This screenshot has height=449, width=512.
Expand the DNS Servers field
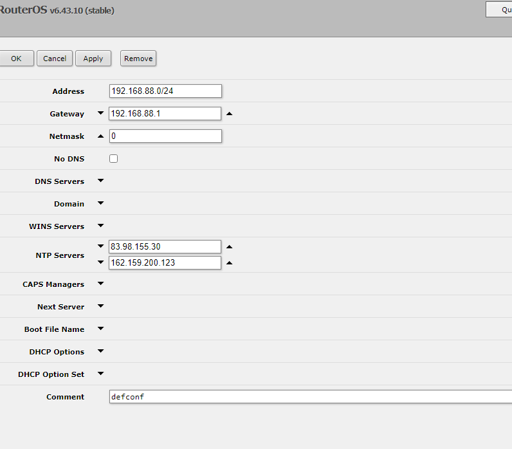(x=100, y=181)
